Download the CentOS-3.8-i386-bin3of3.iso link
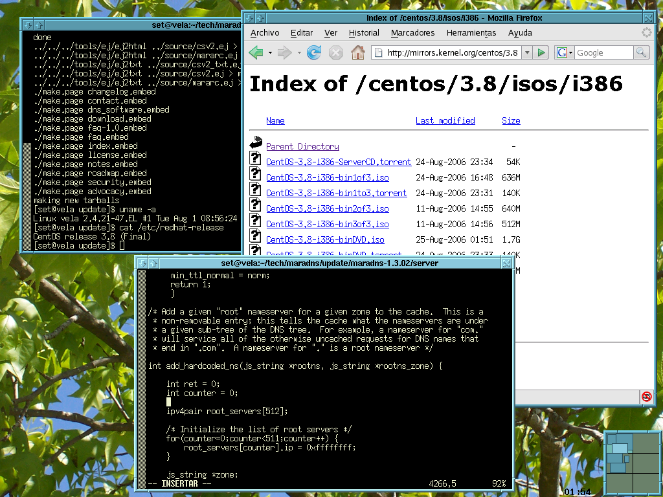The width and height of the screenshot is (663, 497). click(x=327, y=225)
